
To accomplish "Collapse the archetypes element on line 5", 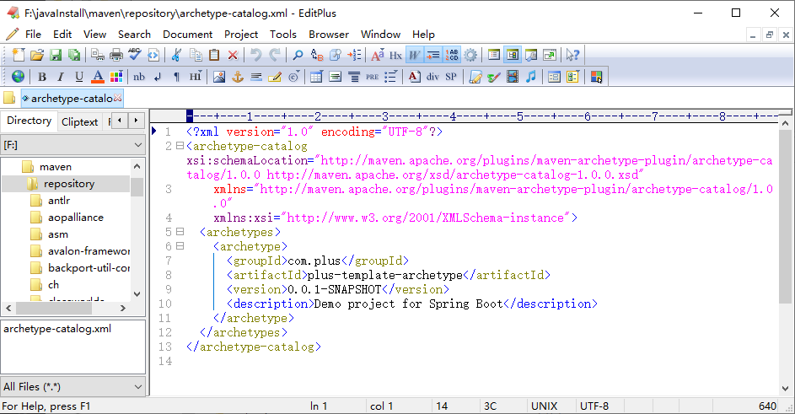I will coord(180,232).
